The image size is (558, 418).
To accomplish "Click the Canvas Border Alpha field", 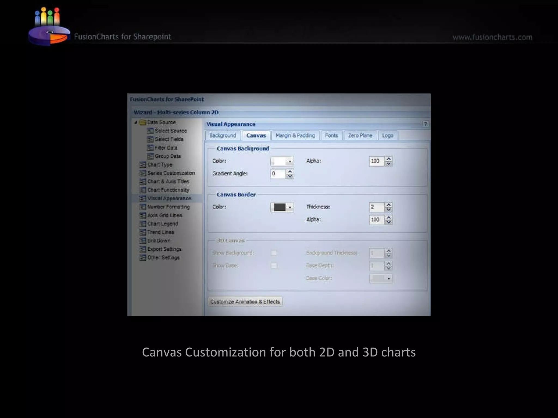I will pos(377,220).
